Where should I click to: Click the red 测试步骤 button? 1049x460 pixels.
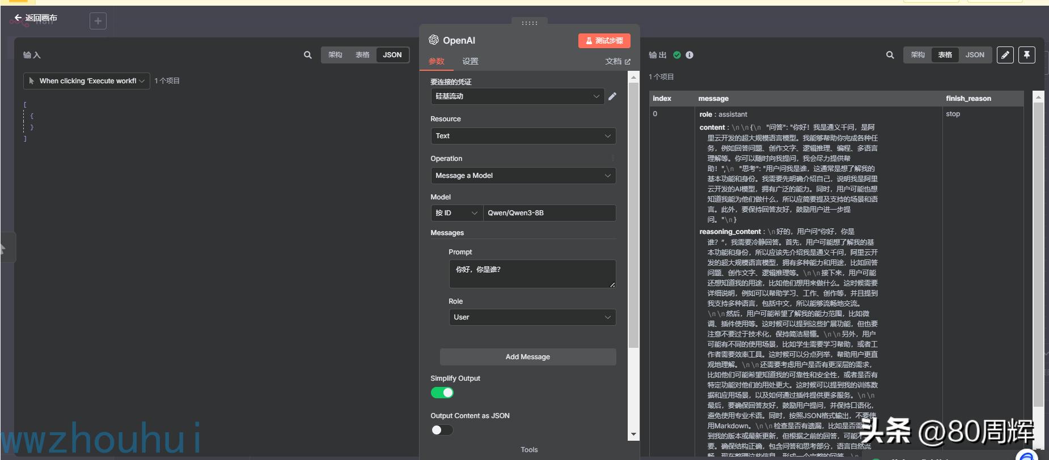click(604, 41)
